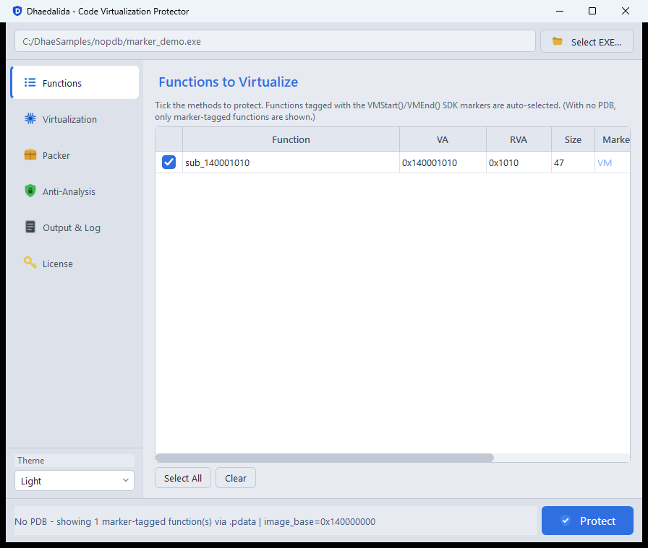Click the Dhaedalida app logo in title bar
Viewport: 648px width, 548px height.
[x=17, y=11]
